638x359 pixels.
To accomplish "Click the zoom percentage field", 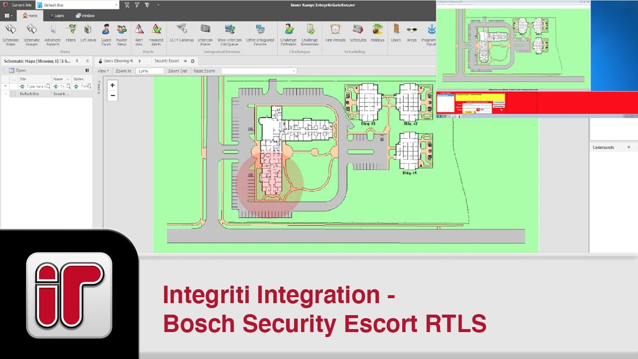I will [150, 71].
